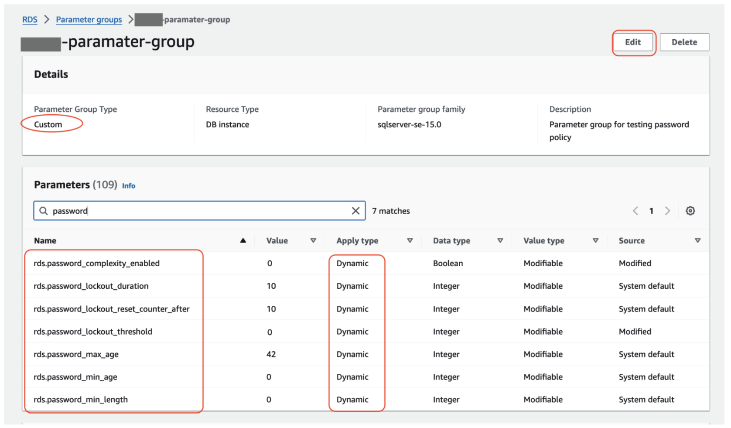The image size is (731, 428).
Task: Open table preferences gear icon
Action: coord(690,211)
